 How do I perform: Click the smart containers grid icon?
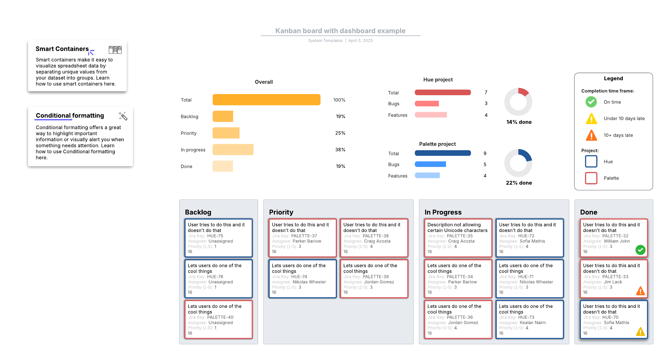click(115, 50)
